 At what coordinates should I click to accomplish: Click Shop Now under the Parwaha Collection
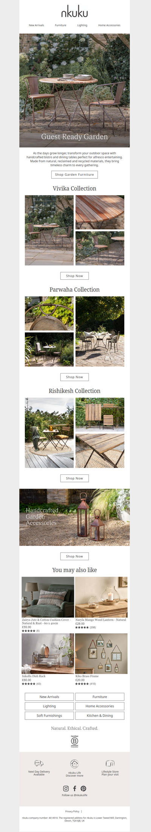[x=74, y=377]
